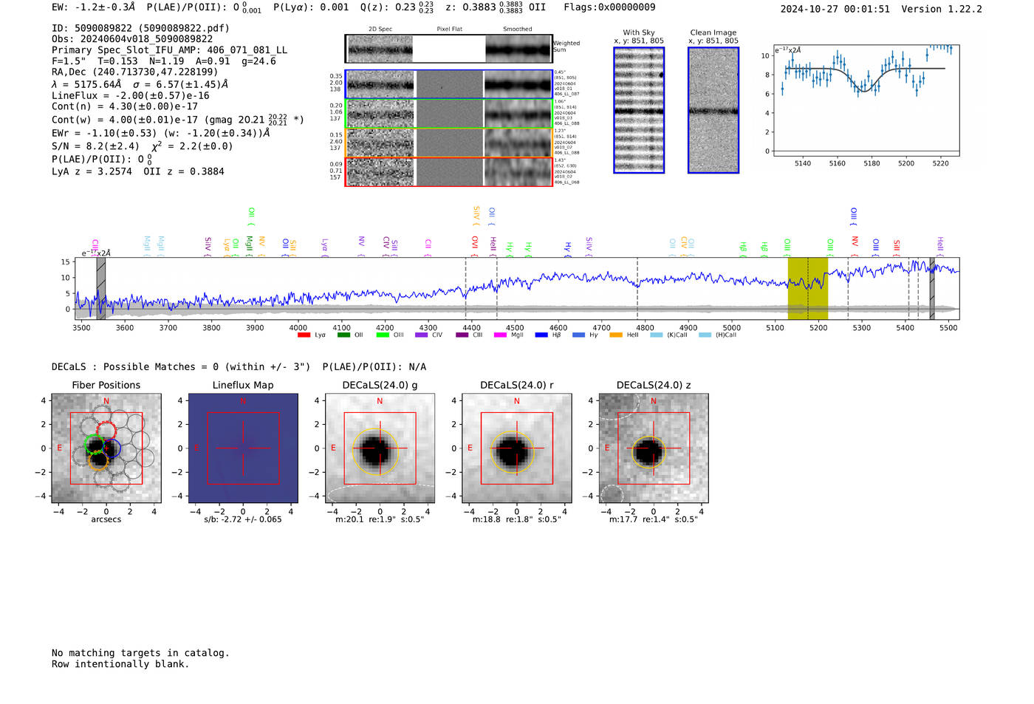The height and width of the screenshot is (704, 1034).
Task: Click the Obs: 20240604v018_5090089822 text
Action: coord(132,39)
